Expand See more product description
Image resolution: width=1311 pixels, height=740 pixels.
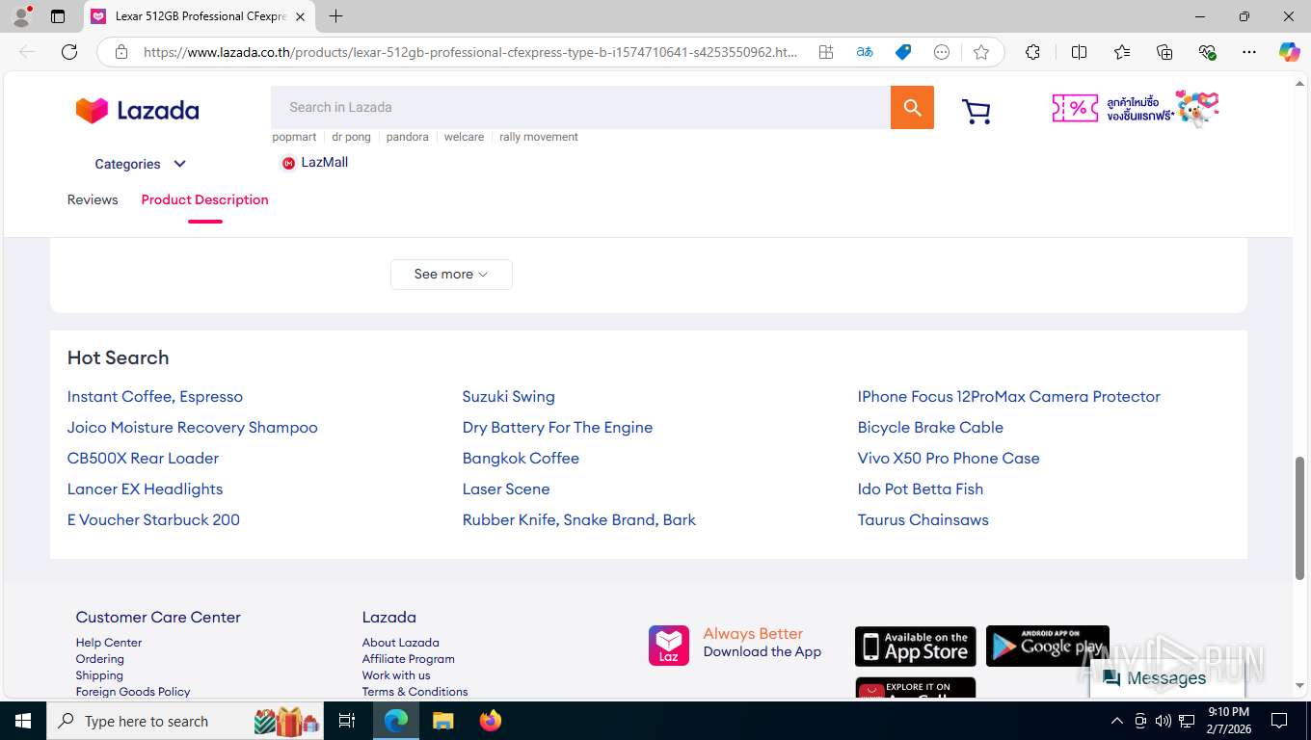[x=451, y=275]
